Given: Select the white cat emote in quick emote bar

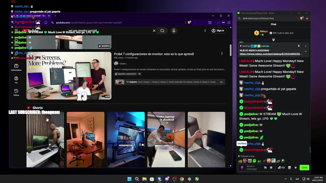Looking at the screenshot, I should point(250,161).
